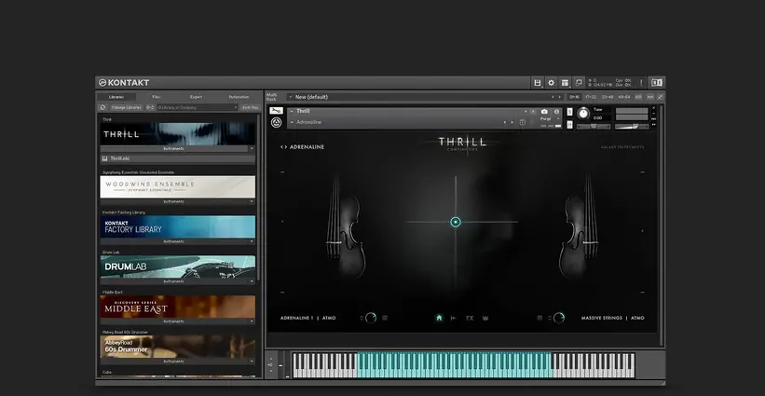Screen dimensions: 765x396
Task: Click the ADRENALINE 1 | ATMO source label
Action: (x=307, y=318)
